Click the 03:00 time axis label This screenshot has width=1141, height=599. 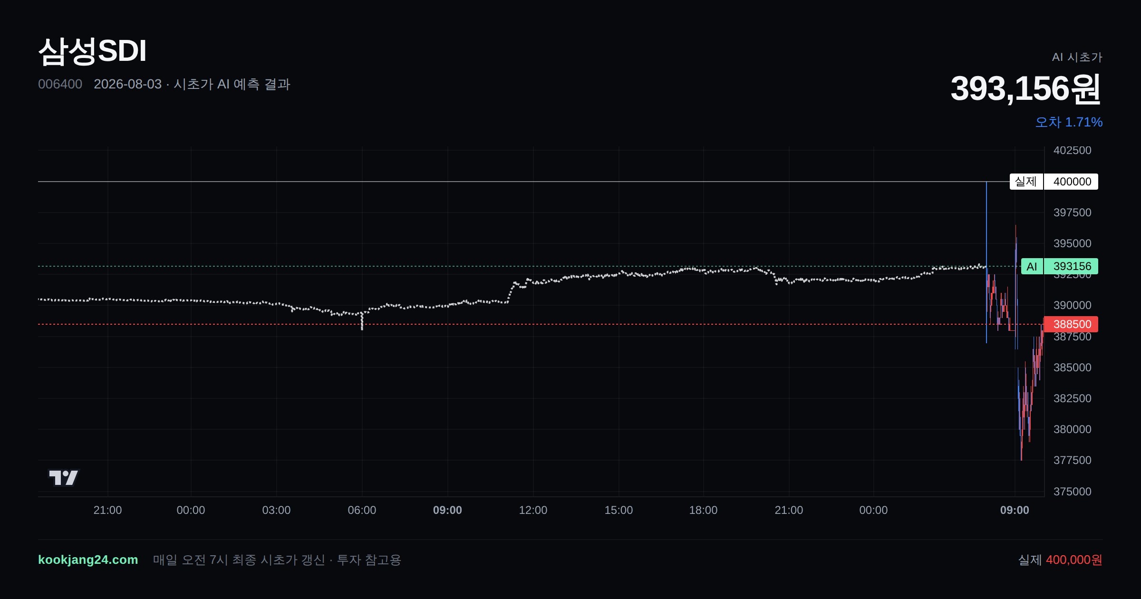pos(276,510)
